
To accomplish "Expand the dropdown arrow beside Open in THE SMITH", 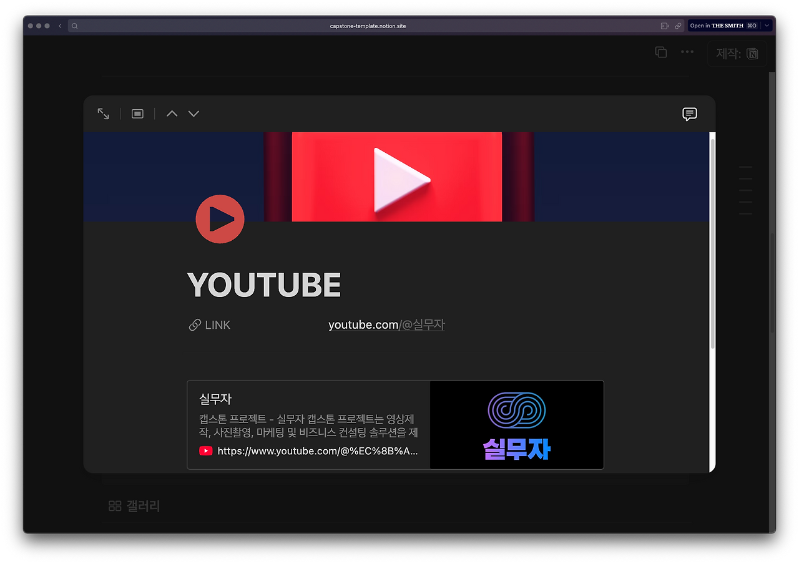I will click(767, 26).
